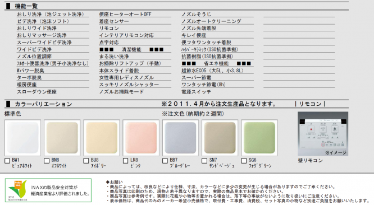Select the スーパー節電 feature entry
The height and width of the screenshot is (205, 374).
[x=197, y=77]
